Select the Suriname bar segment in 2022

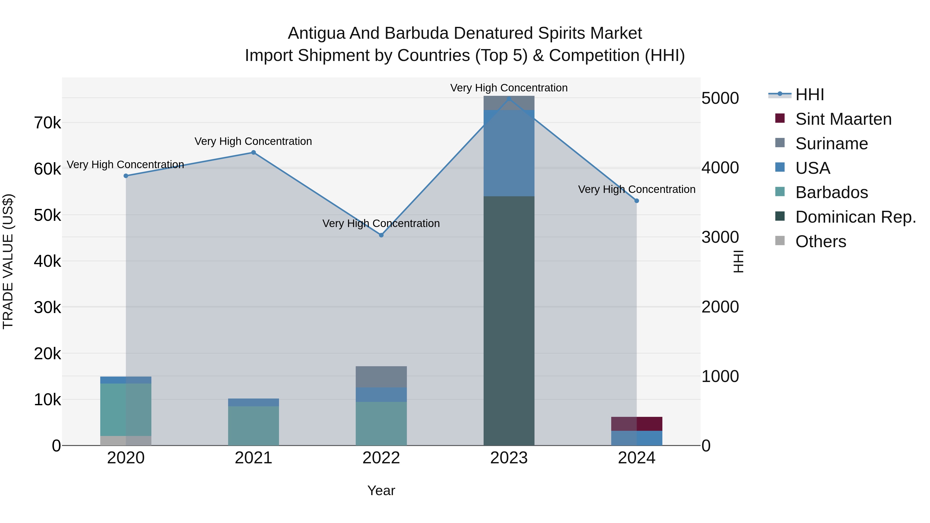coord(381,377)
